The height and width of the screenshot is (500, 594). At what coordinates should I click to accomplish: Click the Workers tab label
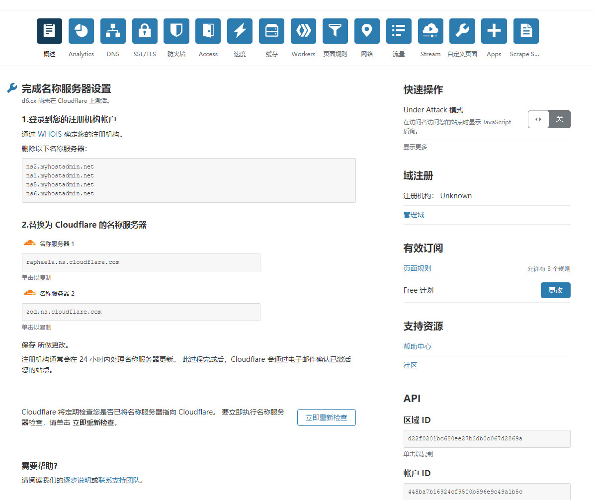tap(303, 54)
